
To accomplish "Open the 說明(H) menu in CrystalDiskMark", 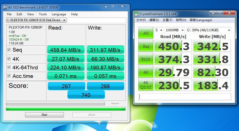I will pos(181,20).
